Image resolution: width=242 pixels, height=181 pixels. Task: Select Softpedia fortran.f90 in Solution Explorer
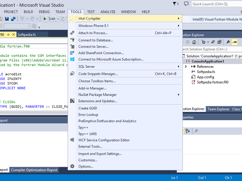pos(213,82)
